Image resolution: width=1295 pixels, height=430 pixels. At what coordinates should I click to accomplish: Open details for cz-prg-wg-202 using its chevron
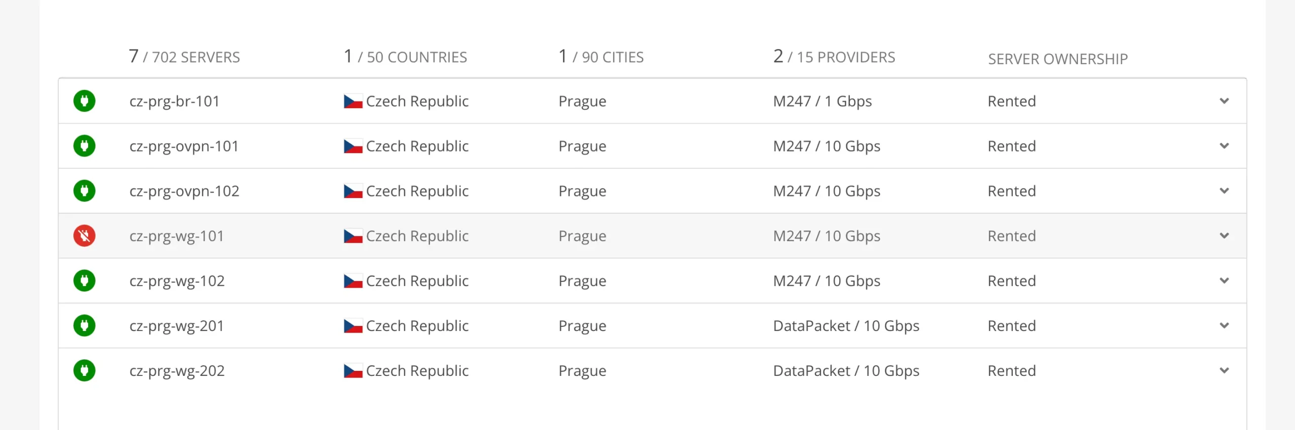(1224, 370)
